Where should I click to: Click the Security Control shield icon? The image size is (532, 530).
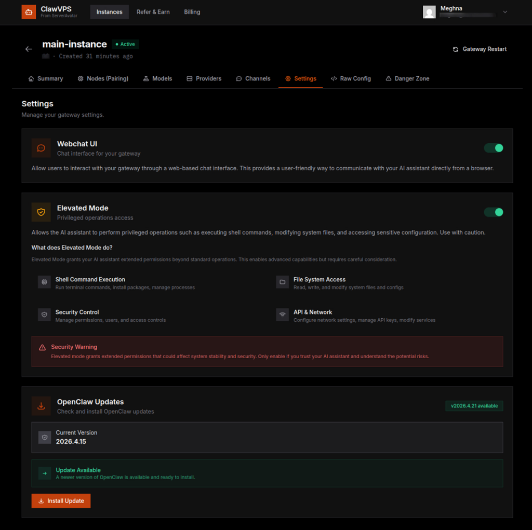pyautogui.click(x=44, y=315)
